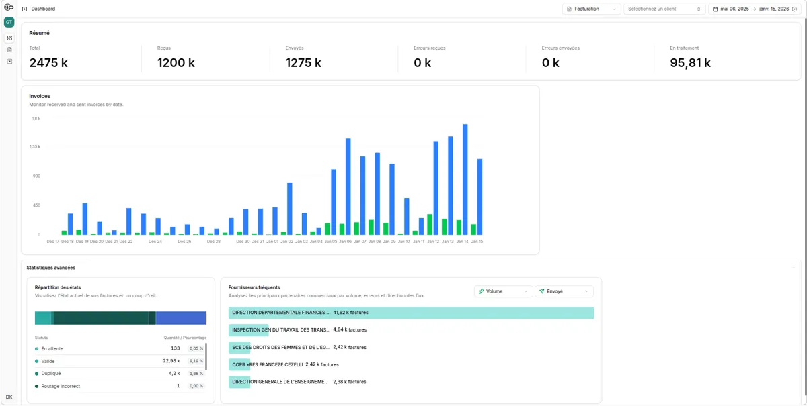Select the Valide status row

tap(120, 361)
